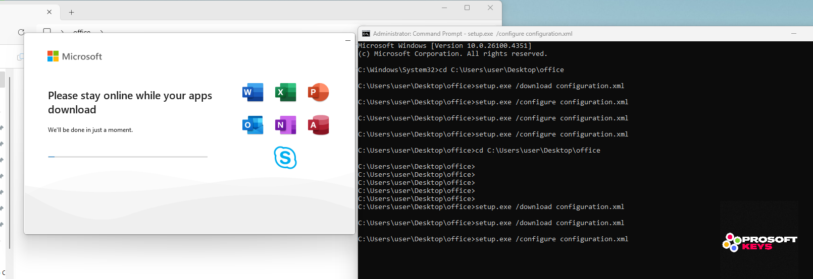This screenshot has width=813, height=279.
Task: Expand the chevron before the office breadcrumb
Action: (x=62, y=31)
